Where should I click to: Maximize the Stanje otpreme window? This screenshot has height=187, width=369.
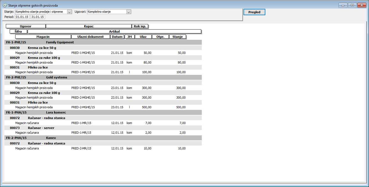point(352,5)
